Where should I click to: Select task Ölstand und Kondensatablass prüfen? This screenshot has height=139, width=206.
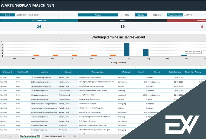[98, 91]
